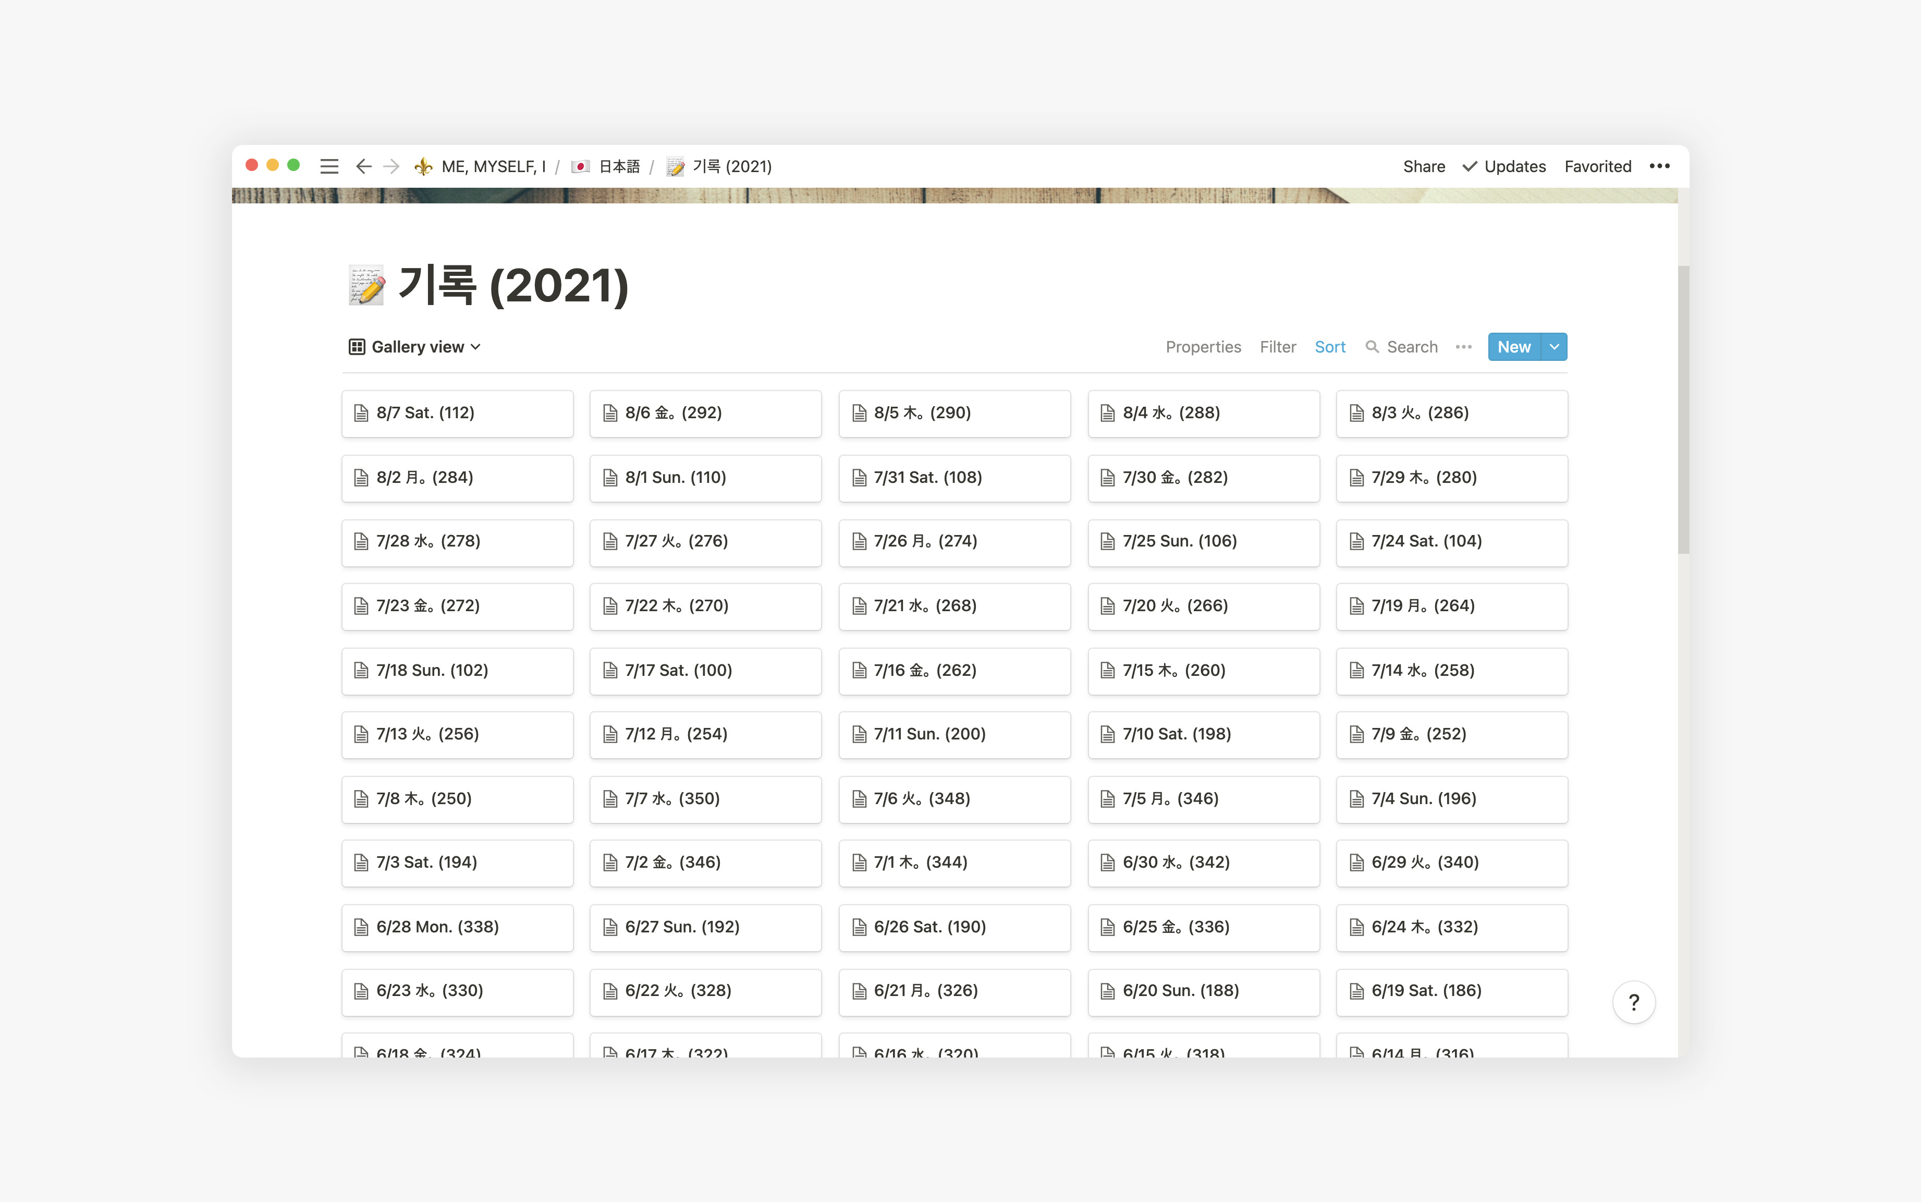Click the Share button
The image size is (1921, 1202).
coord(1423,166)
